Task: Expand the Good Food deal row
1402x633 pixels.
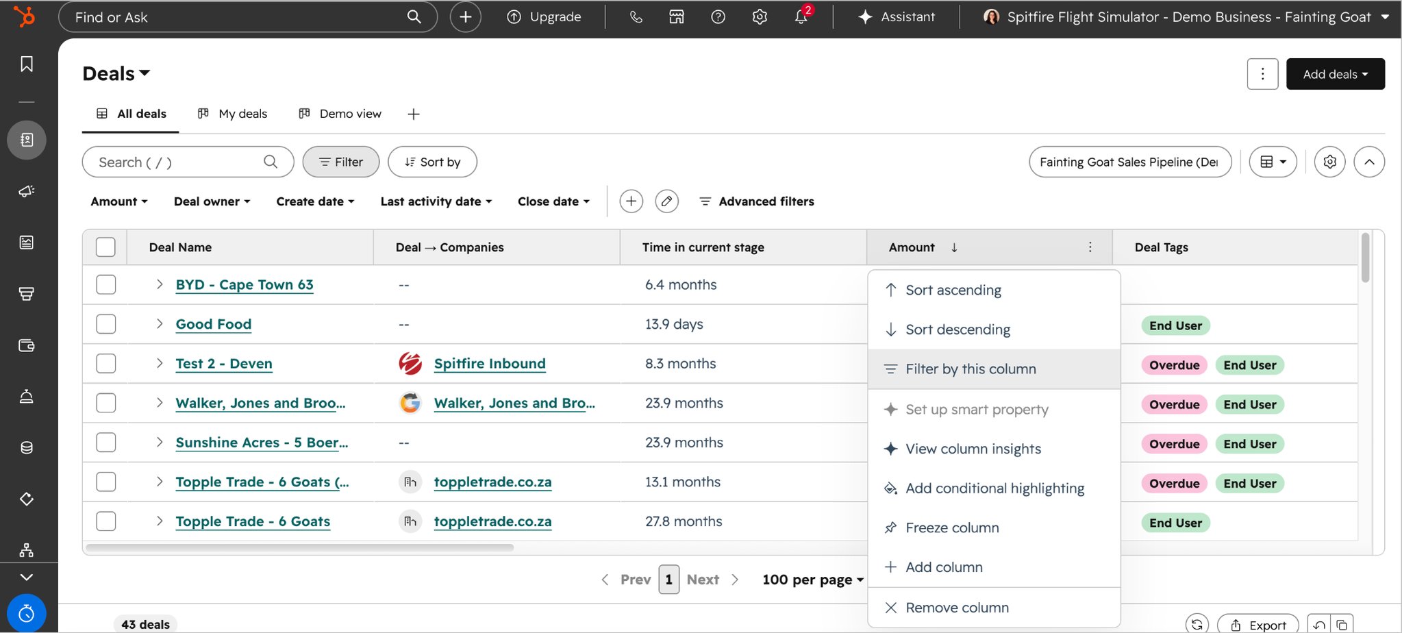Action: point(160,324)
